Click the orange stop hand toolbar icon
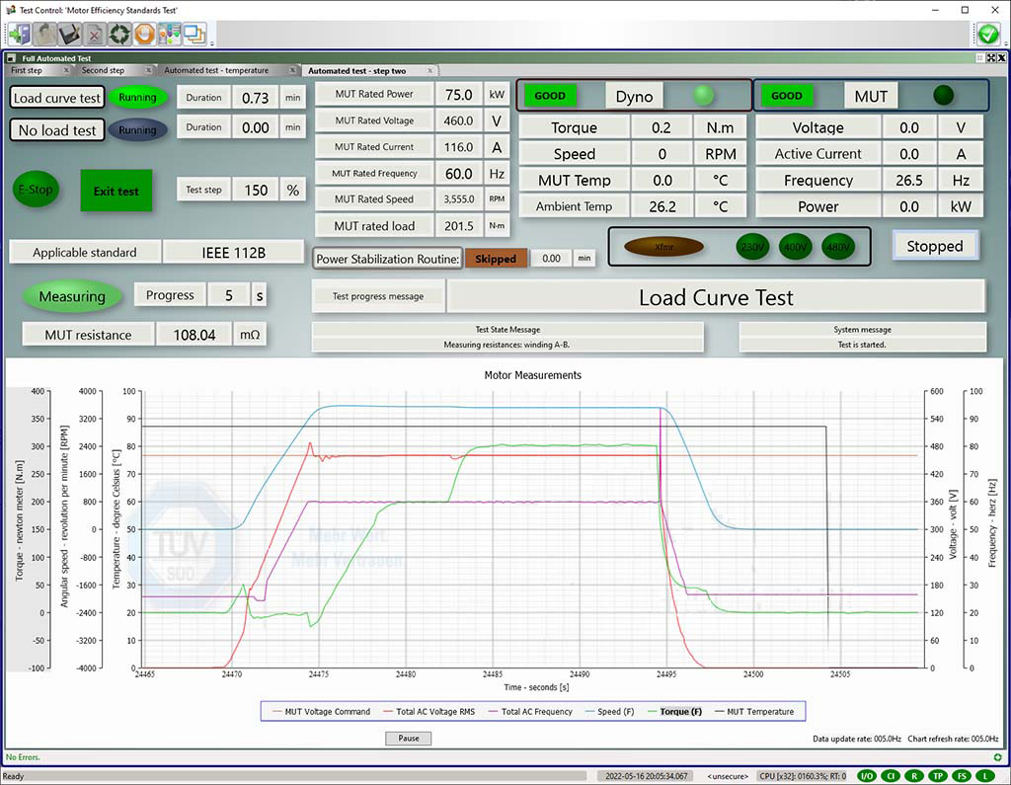The width and height of the screenshot is (1011, 785). pyautogui.click(x=144, y=33)
